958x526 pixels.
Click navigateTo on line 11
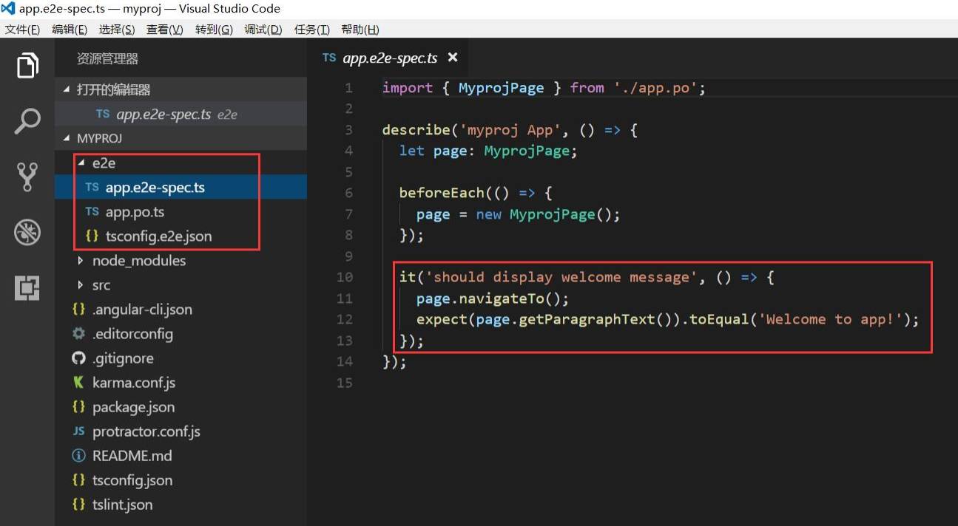pos(501,298)
